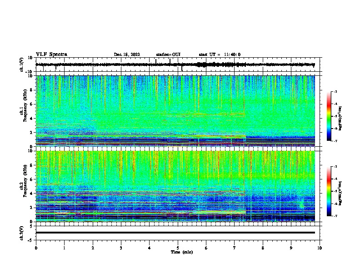This screenshot has height=278, width=360.
Task: Click the "ch.3(V)" axis label
Action: pos(22,233)
